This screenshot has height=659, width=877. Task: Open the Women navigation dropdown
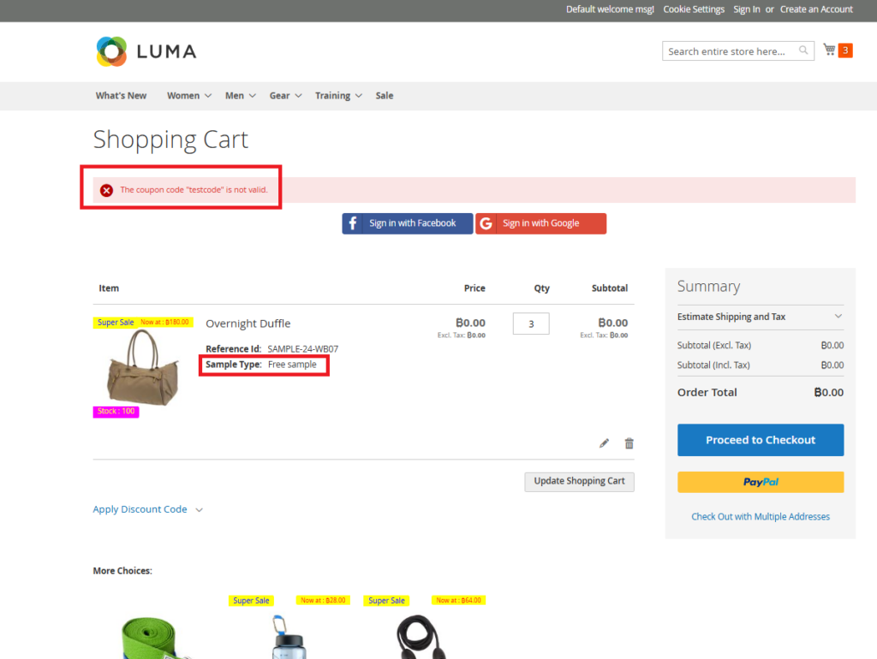click(x=184, y=95)
